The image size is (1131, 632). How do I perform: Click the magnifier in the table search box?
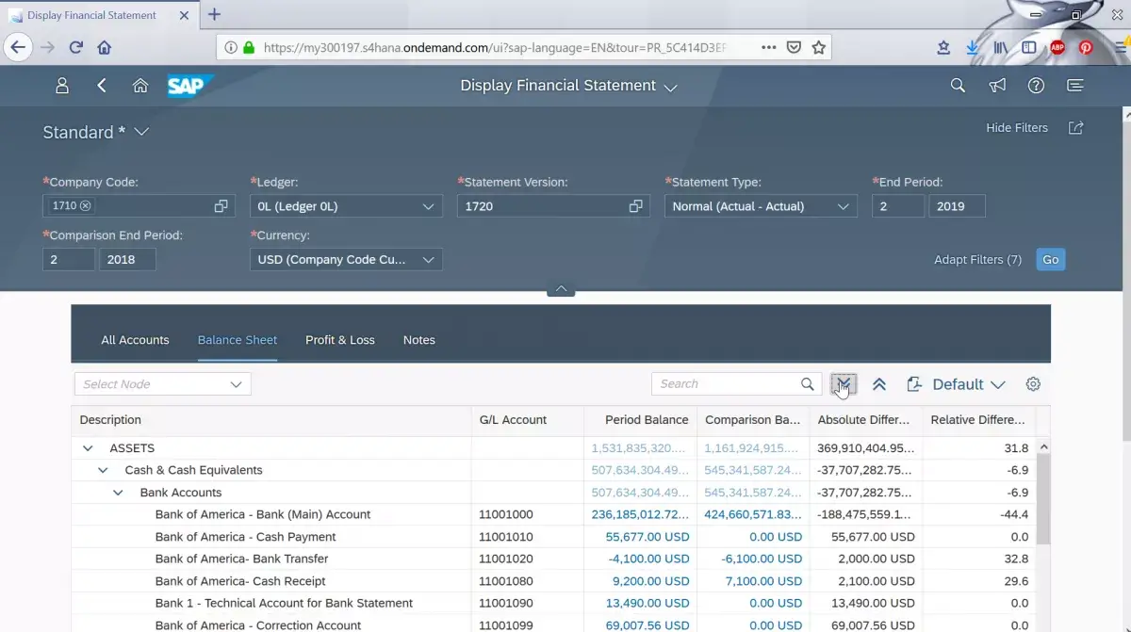808,384
